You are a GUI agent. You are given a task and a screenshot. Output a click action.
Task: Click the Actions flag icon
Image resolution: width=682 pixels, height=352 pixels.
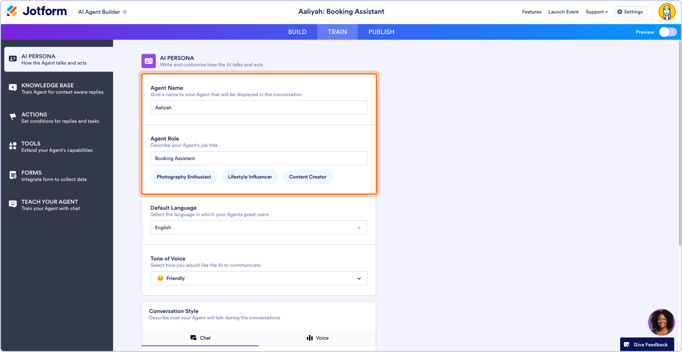[x=13, y=117]
